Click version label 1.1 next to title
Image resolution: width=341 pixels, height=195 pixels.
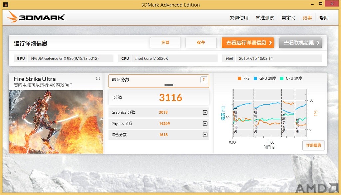[x=98, y=79]
